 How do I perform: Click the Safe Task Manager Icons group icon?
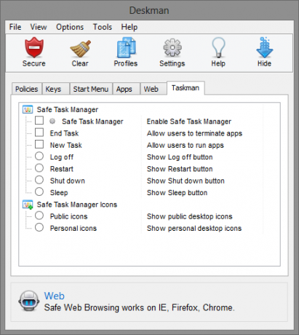[28, 205]
